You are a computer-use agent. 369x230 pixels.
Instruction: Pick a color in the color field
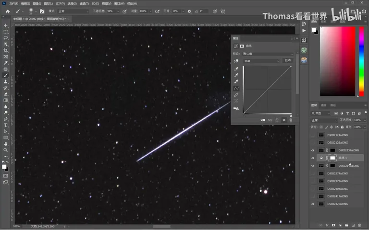(337, 61)
